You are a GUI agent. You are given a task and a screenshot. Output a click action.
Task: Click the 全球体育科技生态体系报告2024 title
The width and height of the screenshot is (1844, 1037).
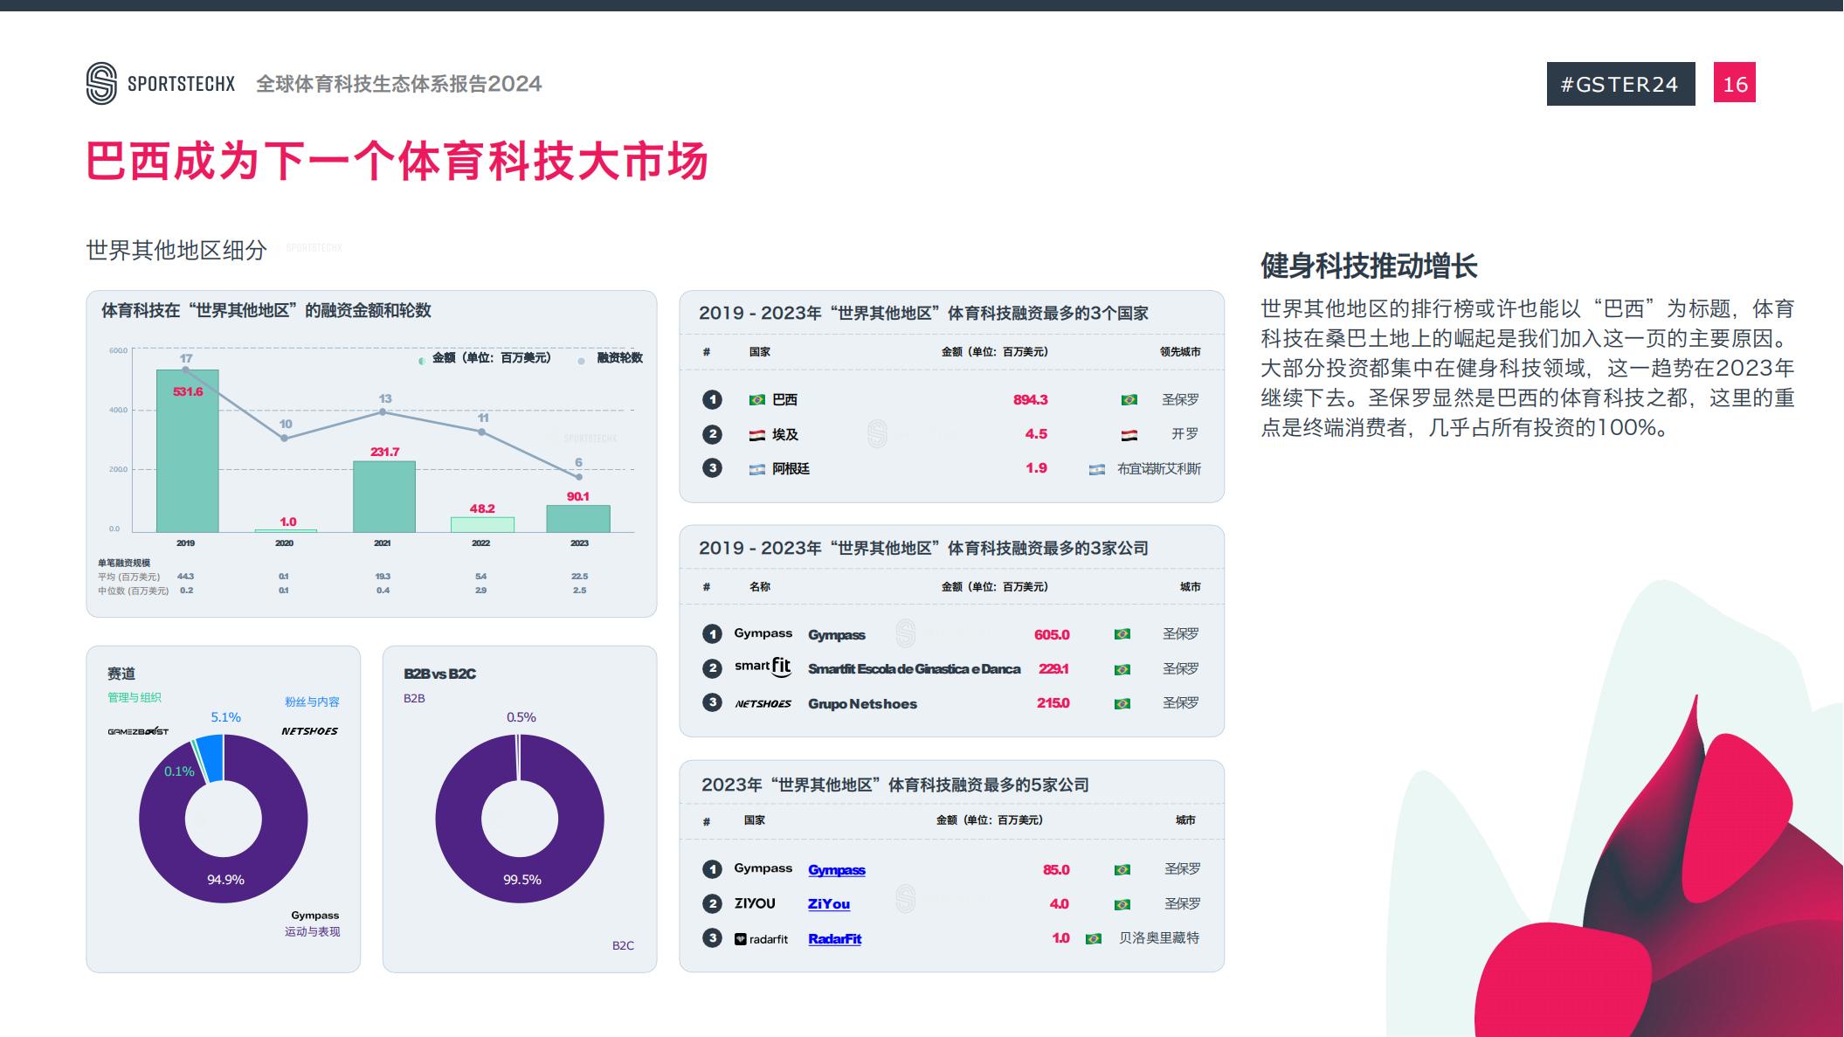click(x=399, y=84)
